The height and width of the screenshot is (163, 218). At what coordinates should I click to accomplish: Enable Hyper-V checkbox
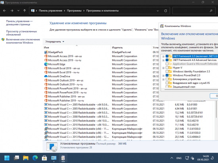pyautogui.click(x=167, y=68)
